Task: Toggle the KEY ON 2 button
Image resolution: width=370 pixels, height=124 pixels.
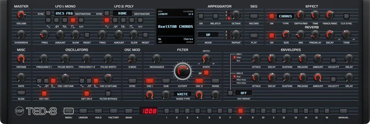Action: pyautogui.click(x=87, y=93)
